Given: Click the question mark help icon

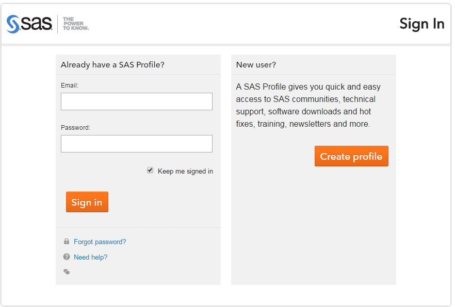Looking at the screenshot, I should (x=67, y=257).
